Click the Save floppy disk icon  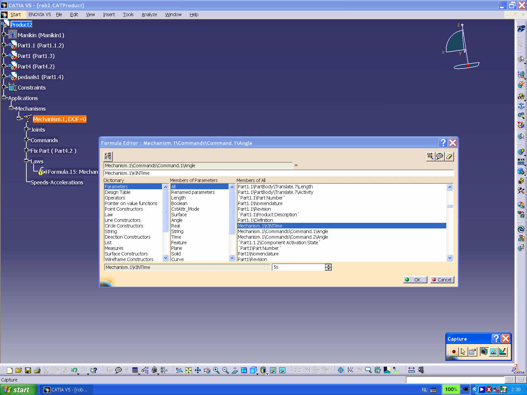point(28,370)
